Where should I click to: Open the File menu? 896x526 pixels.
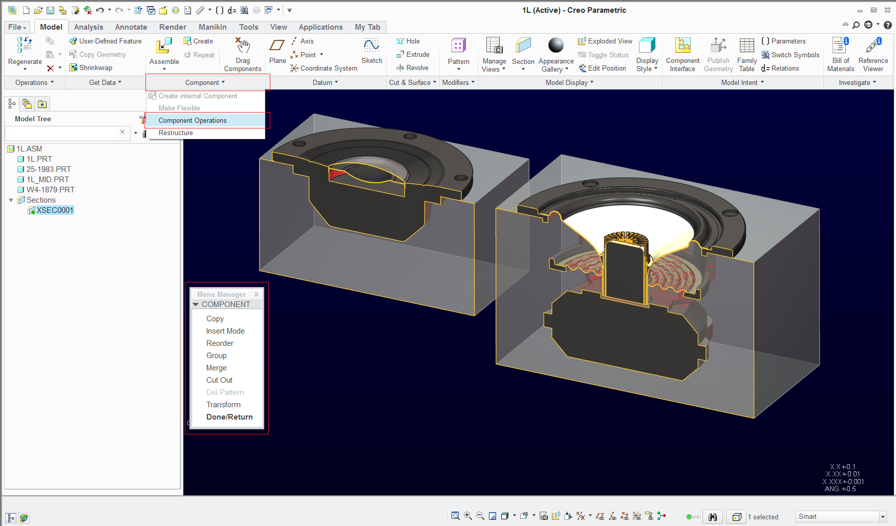[x=17, y=27]
